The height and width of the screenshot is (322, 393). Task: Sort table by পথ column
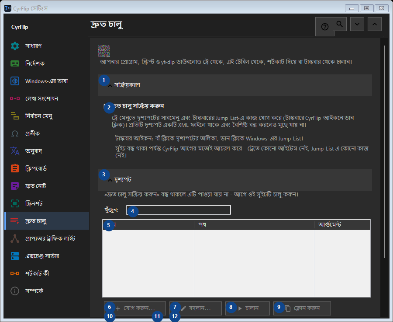[254, 225]
